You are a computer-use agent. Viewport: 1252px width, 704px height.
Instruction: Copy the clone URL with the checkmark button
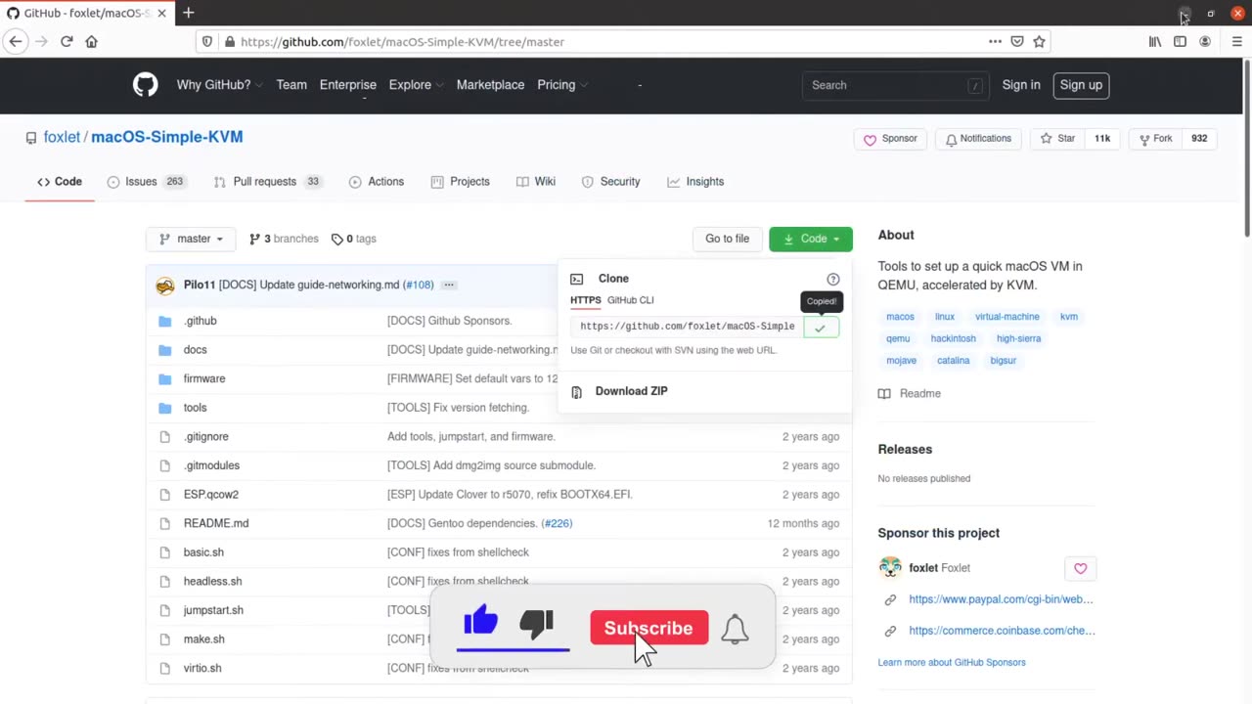click(x=821, y=327)
